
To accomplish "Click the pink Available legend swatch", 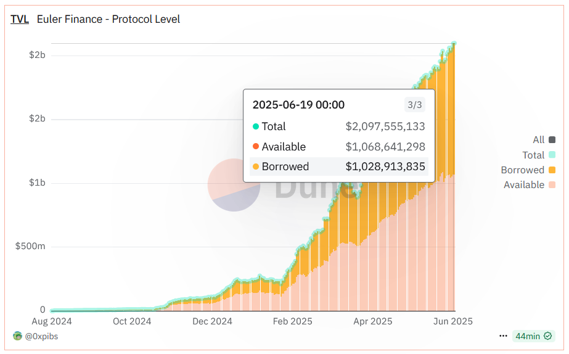I will (x=552, y=185).
